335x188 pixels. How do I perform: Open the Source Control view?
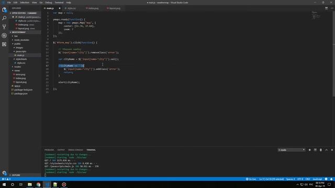tap(4, 27)
